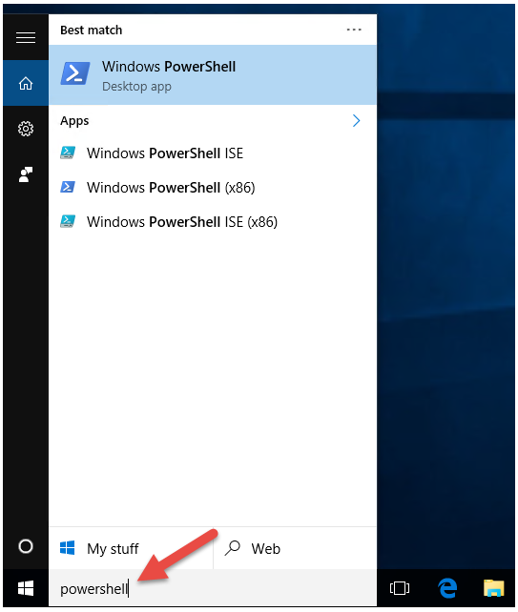Open Windows PowerShell (x86) result
The width and height of the screenshot is (518, 612).
tap(213, 188)
